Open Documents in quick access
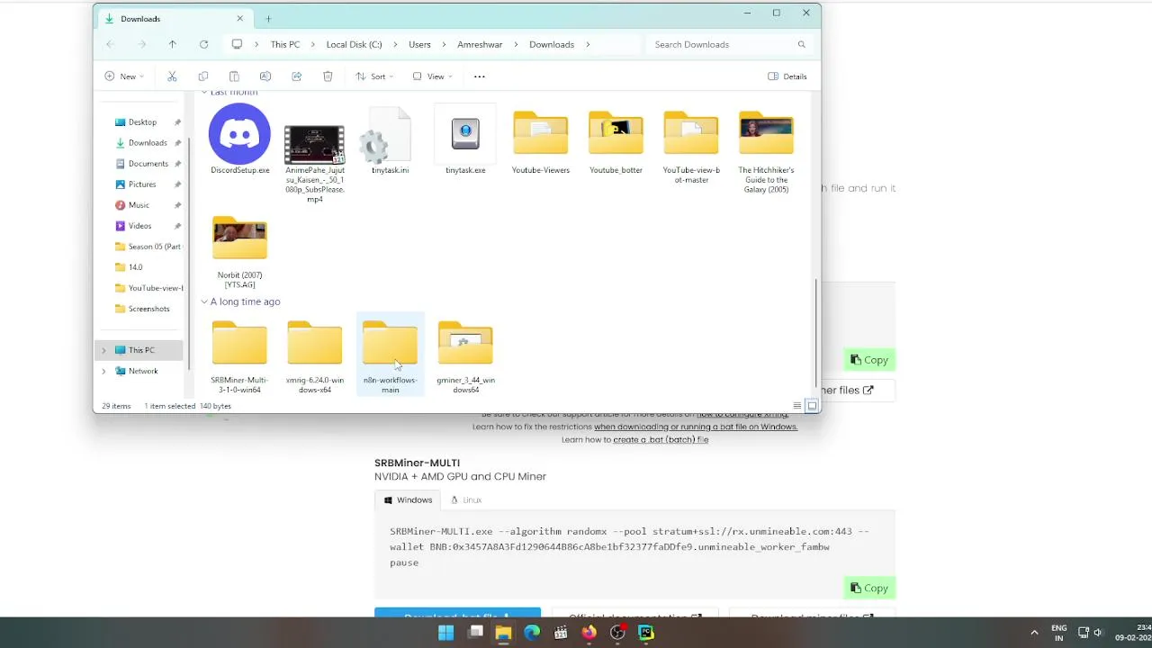Screen dimensions: 1152x648 tap(148, 164)
